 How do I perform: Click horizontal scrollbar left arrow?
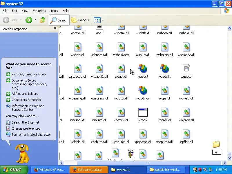coord(61,163)
